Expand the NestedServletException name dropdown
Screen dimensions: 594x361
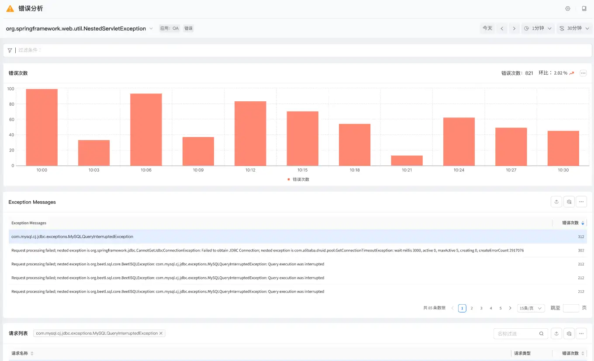point(151,28)
